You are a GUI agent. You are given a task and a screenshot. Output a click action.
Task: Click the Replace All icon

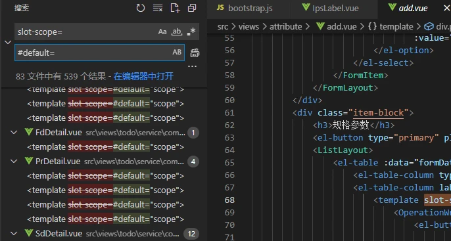point(195,53)
